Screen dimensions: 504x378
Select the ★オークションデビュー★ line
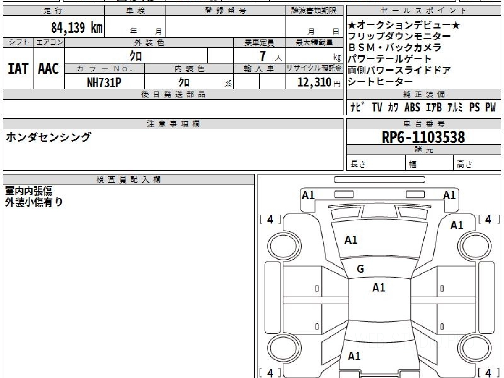coord(404,25)
